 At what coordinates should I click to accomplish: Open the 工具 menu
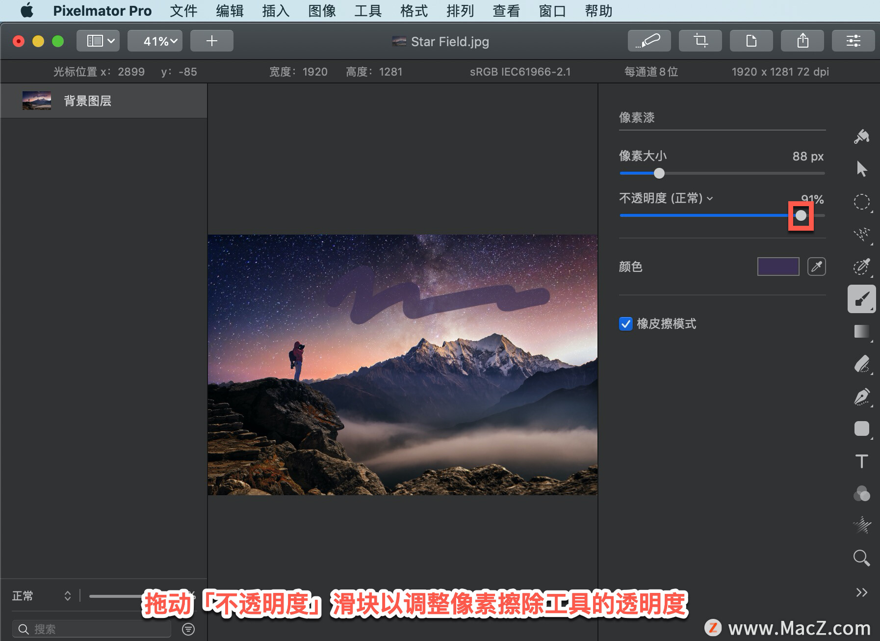click(367, 11)
